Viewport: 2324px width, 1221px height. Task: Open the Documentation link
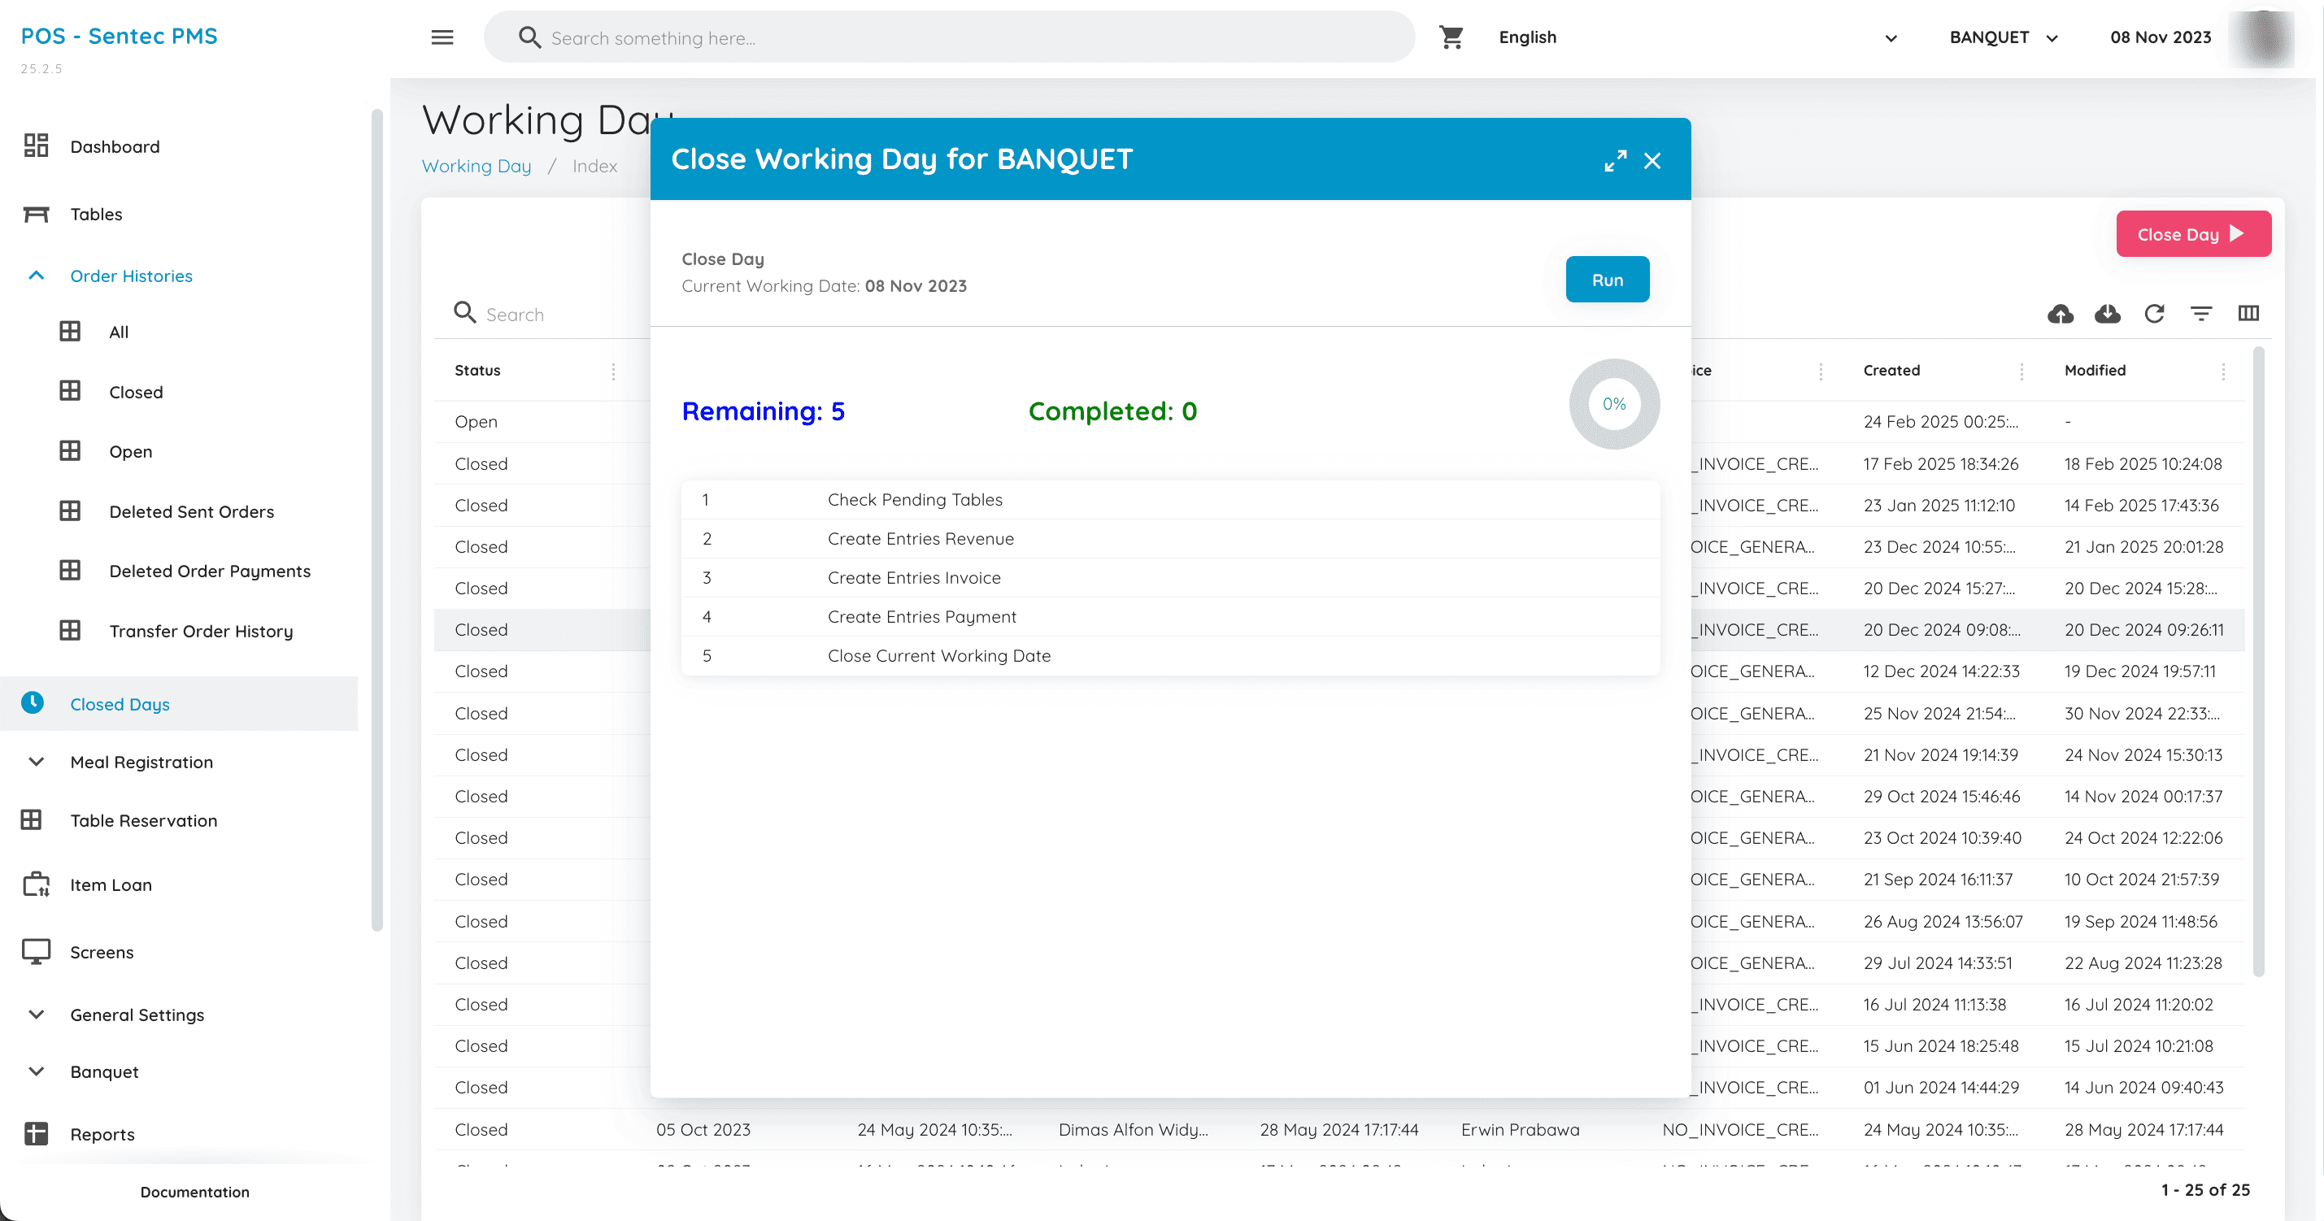click(195, 1191)
